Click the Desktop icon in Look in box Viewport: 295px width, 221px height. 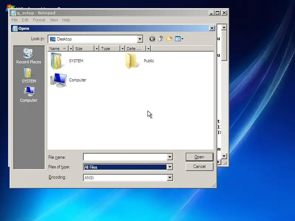(x=53, y=39)
